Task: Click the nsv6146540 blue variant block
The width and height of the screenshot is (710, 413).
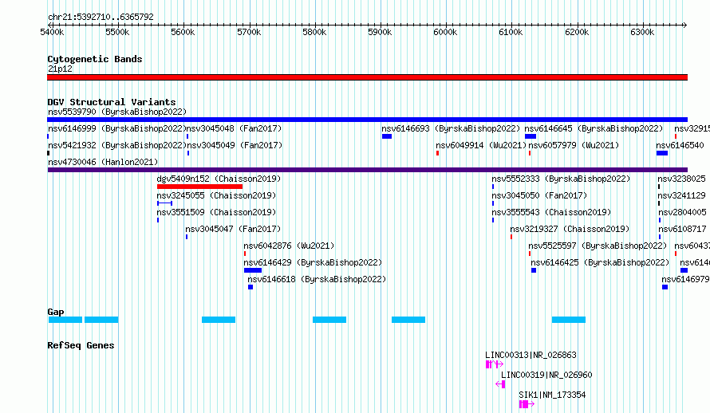Action: pos(662,153)
